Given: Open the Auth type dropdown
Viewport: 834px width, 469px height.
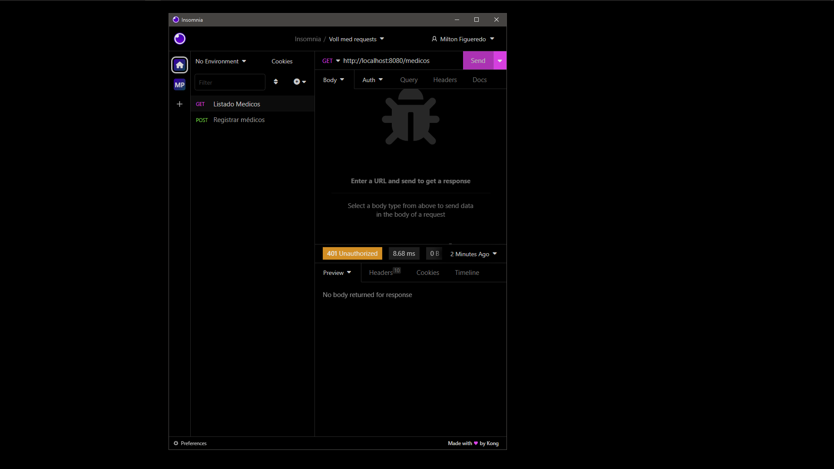Looking at the screenshot, I should coord(373,80).
